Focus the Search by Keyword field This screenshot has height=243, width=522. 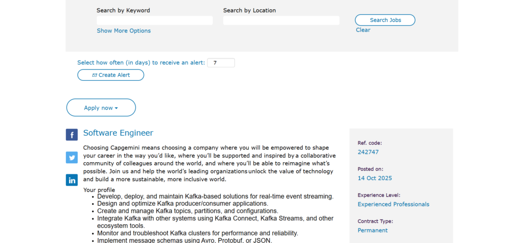(x=154, y=20)
